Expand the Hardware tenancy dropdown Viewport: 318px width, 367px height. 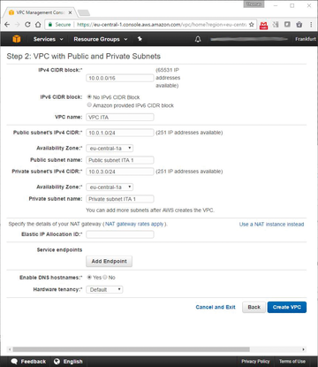(104, 289)
